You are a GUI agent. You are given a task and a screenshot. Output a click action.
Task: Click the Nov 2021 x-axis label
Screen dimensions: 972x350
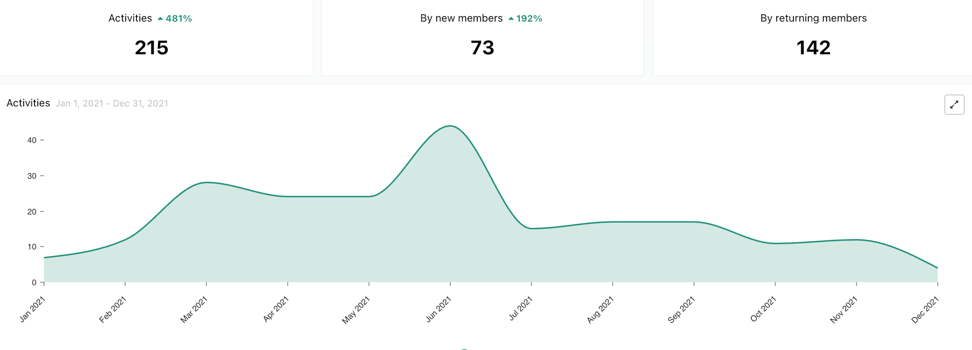844,310
